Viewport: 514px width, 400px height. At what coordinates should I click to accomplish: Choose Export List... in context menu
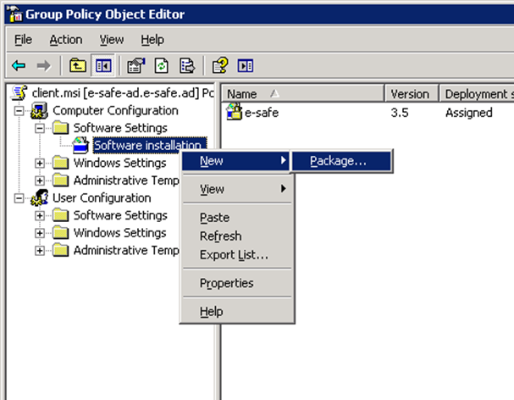(234, 254)
